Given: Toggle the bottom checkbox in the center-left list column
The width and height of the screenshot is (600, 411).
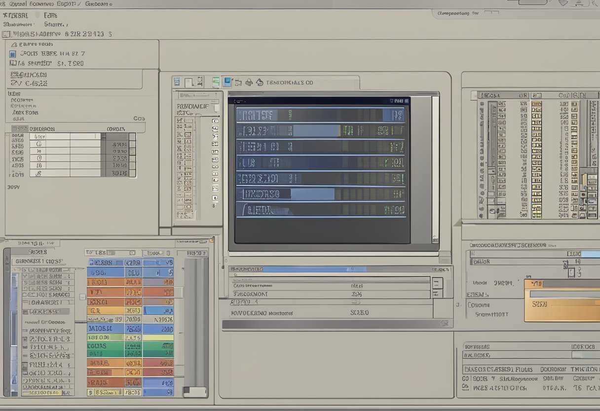Looking at the screenshot, I should coord(215,198).
